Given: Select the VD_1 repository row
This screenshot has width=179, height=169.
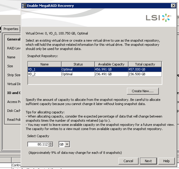Looking at the screenshot, I should [95, 69].
